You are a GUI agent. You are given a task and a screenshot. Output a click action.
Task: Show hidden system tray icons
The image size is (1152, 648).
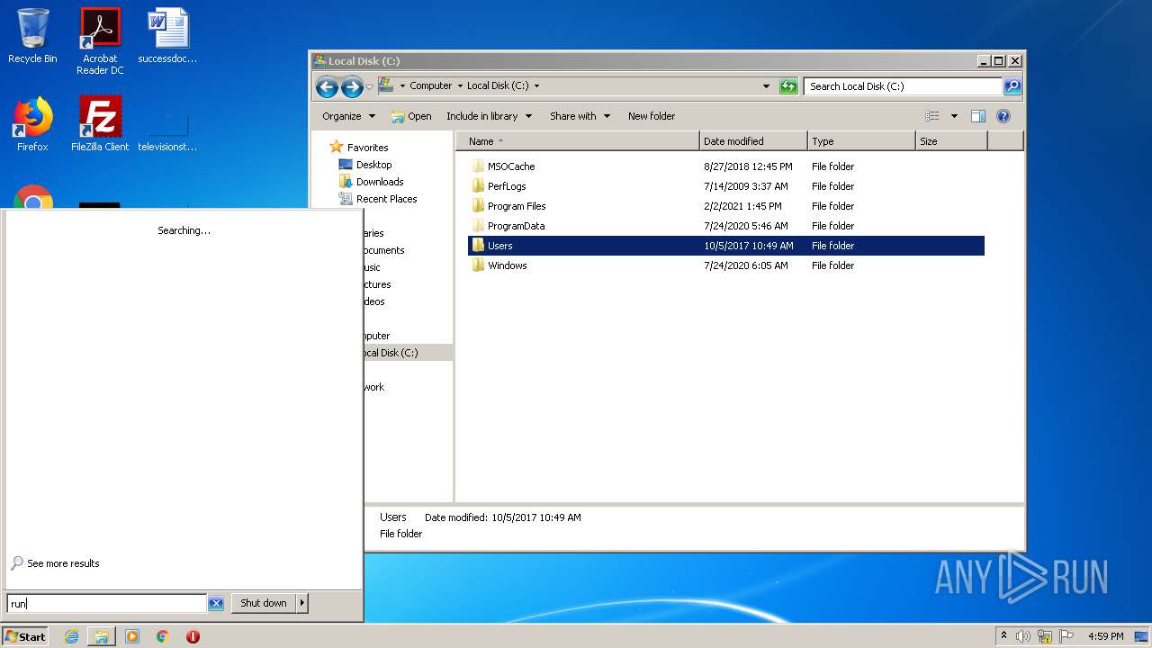(x=1003, y=636)
